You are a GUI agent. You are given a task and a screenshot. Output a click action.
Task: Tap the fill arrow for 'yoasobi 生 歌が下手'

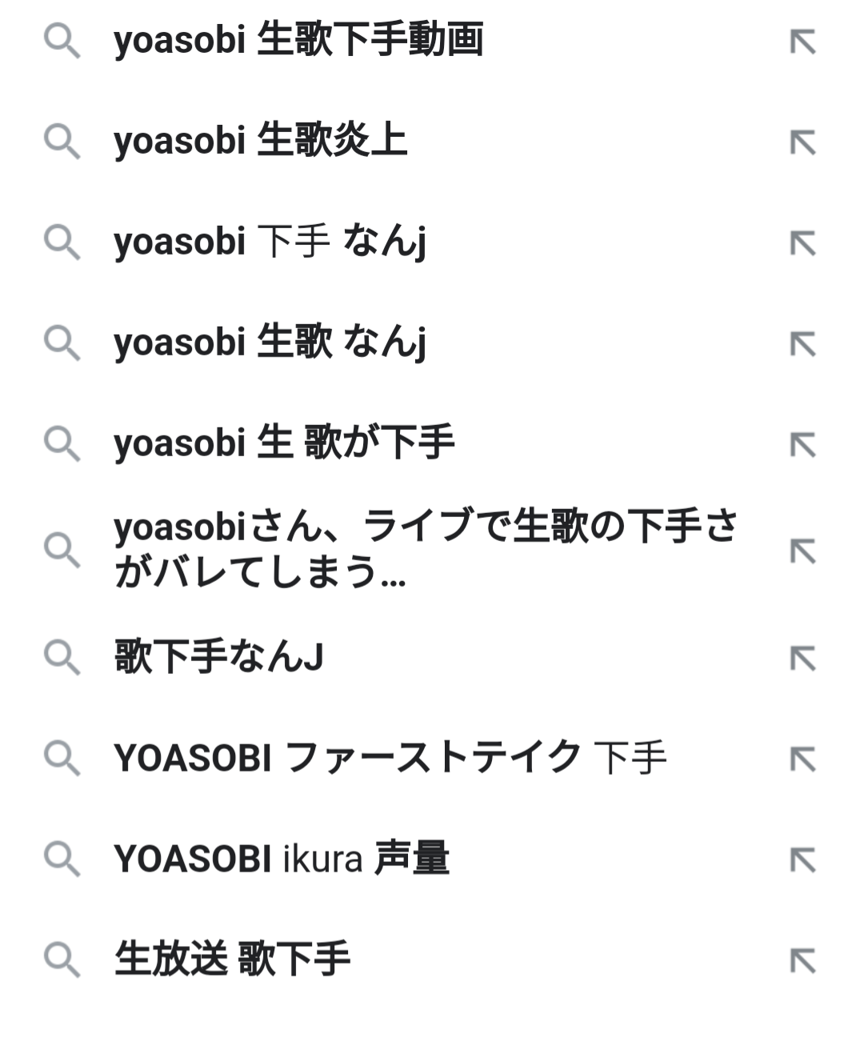(x=802, y=445)
